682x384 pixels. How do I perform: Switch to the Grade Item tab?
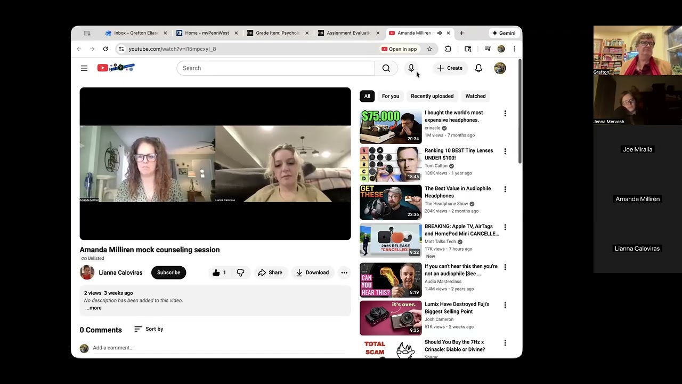click(x=278, y=33)
